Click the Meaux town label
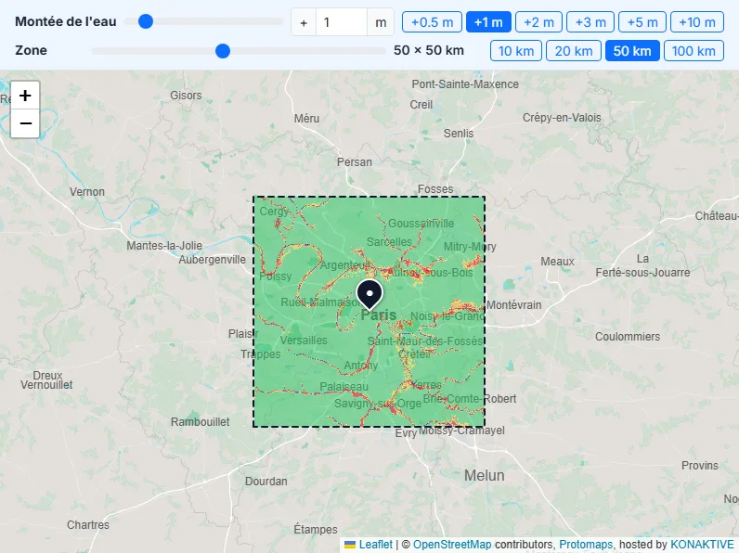This screenshot has width=739, height=553. (x=558, y=262)
